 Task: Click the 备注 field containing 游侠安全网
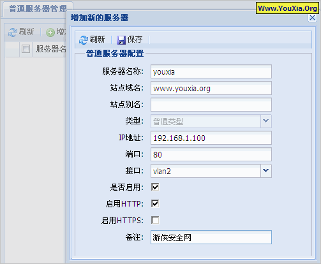pos(211,237)
